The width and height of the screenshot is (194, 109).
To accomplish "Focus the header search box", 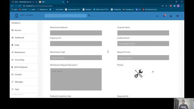I will [x=65, y=15].
